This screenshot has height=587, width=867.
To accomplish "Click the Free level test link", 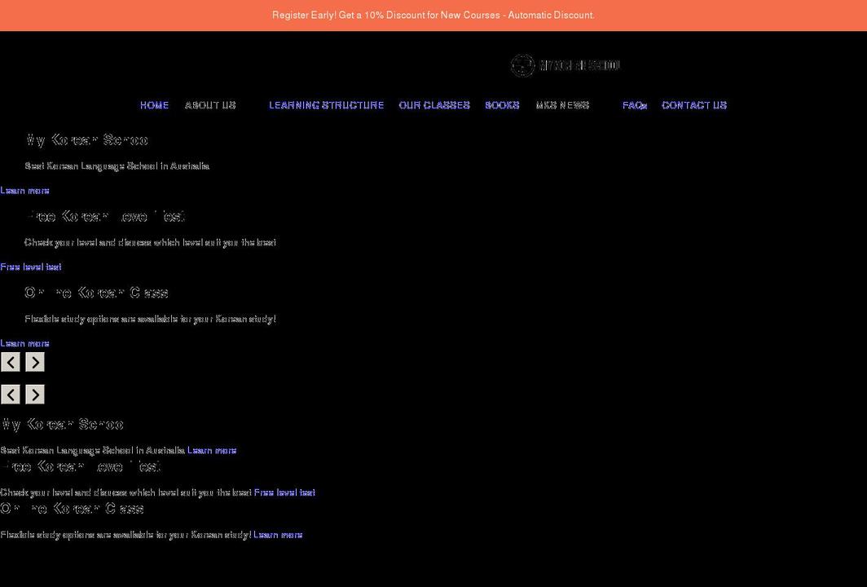I will 30,266.
